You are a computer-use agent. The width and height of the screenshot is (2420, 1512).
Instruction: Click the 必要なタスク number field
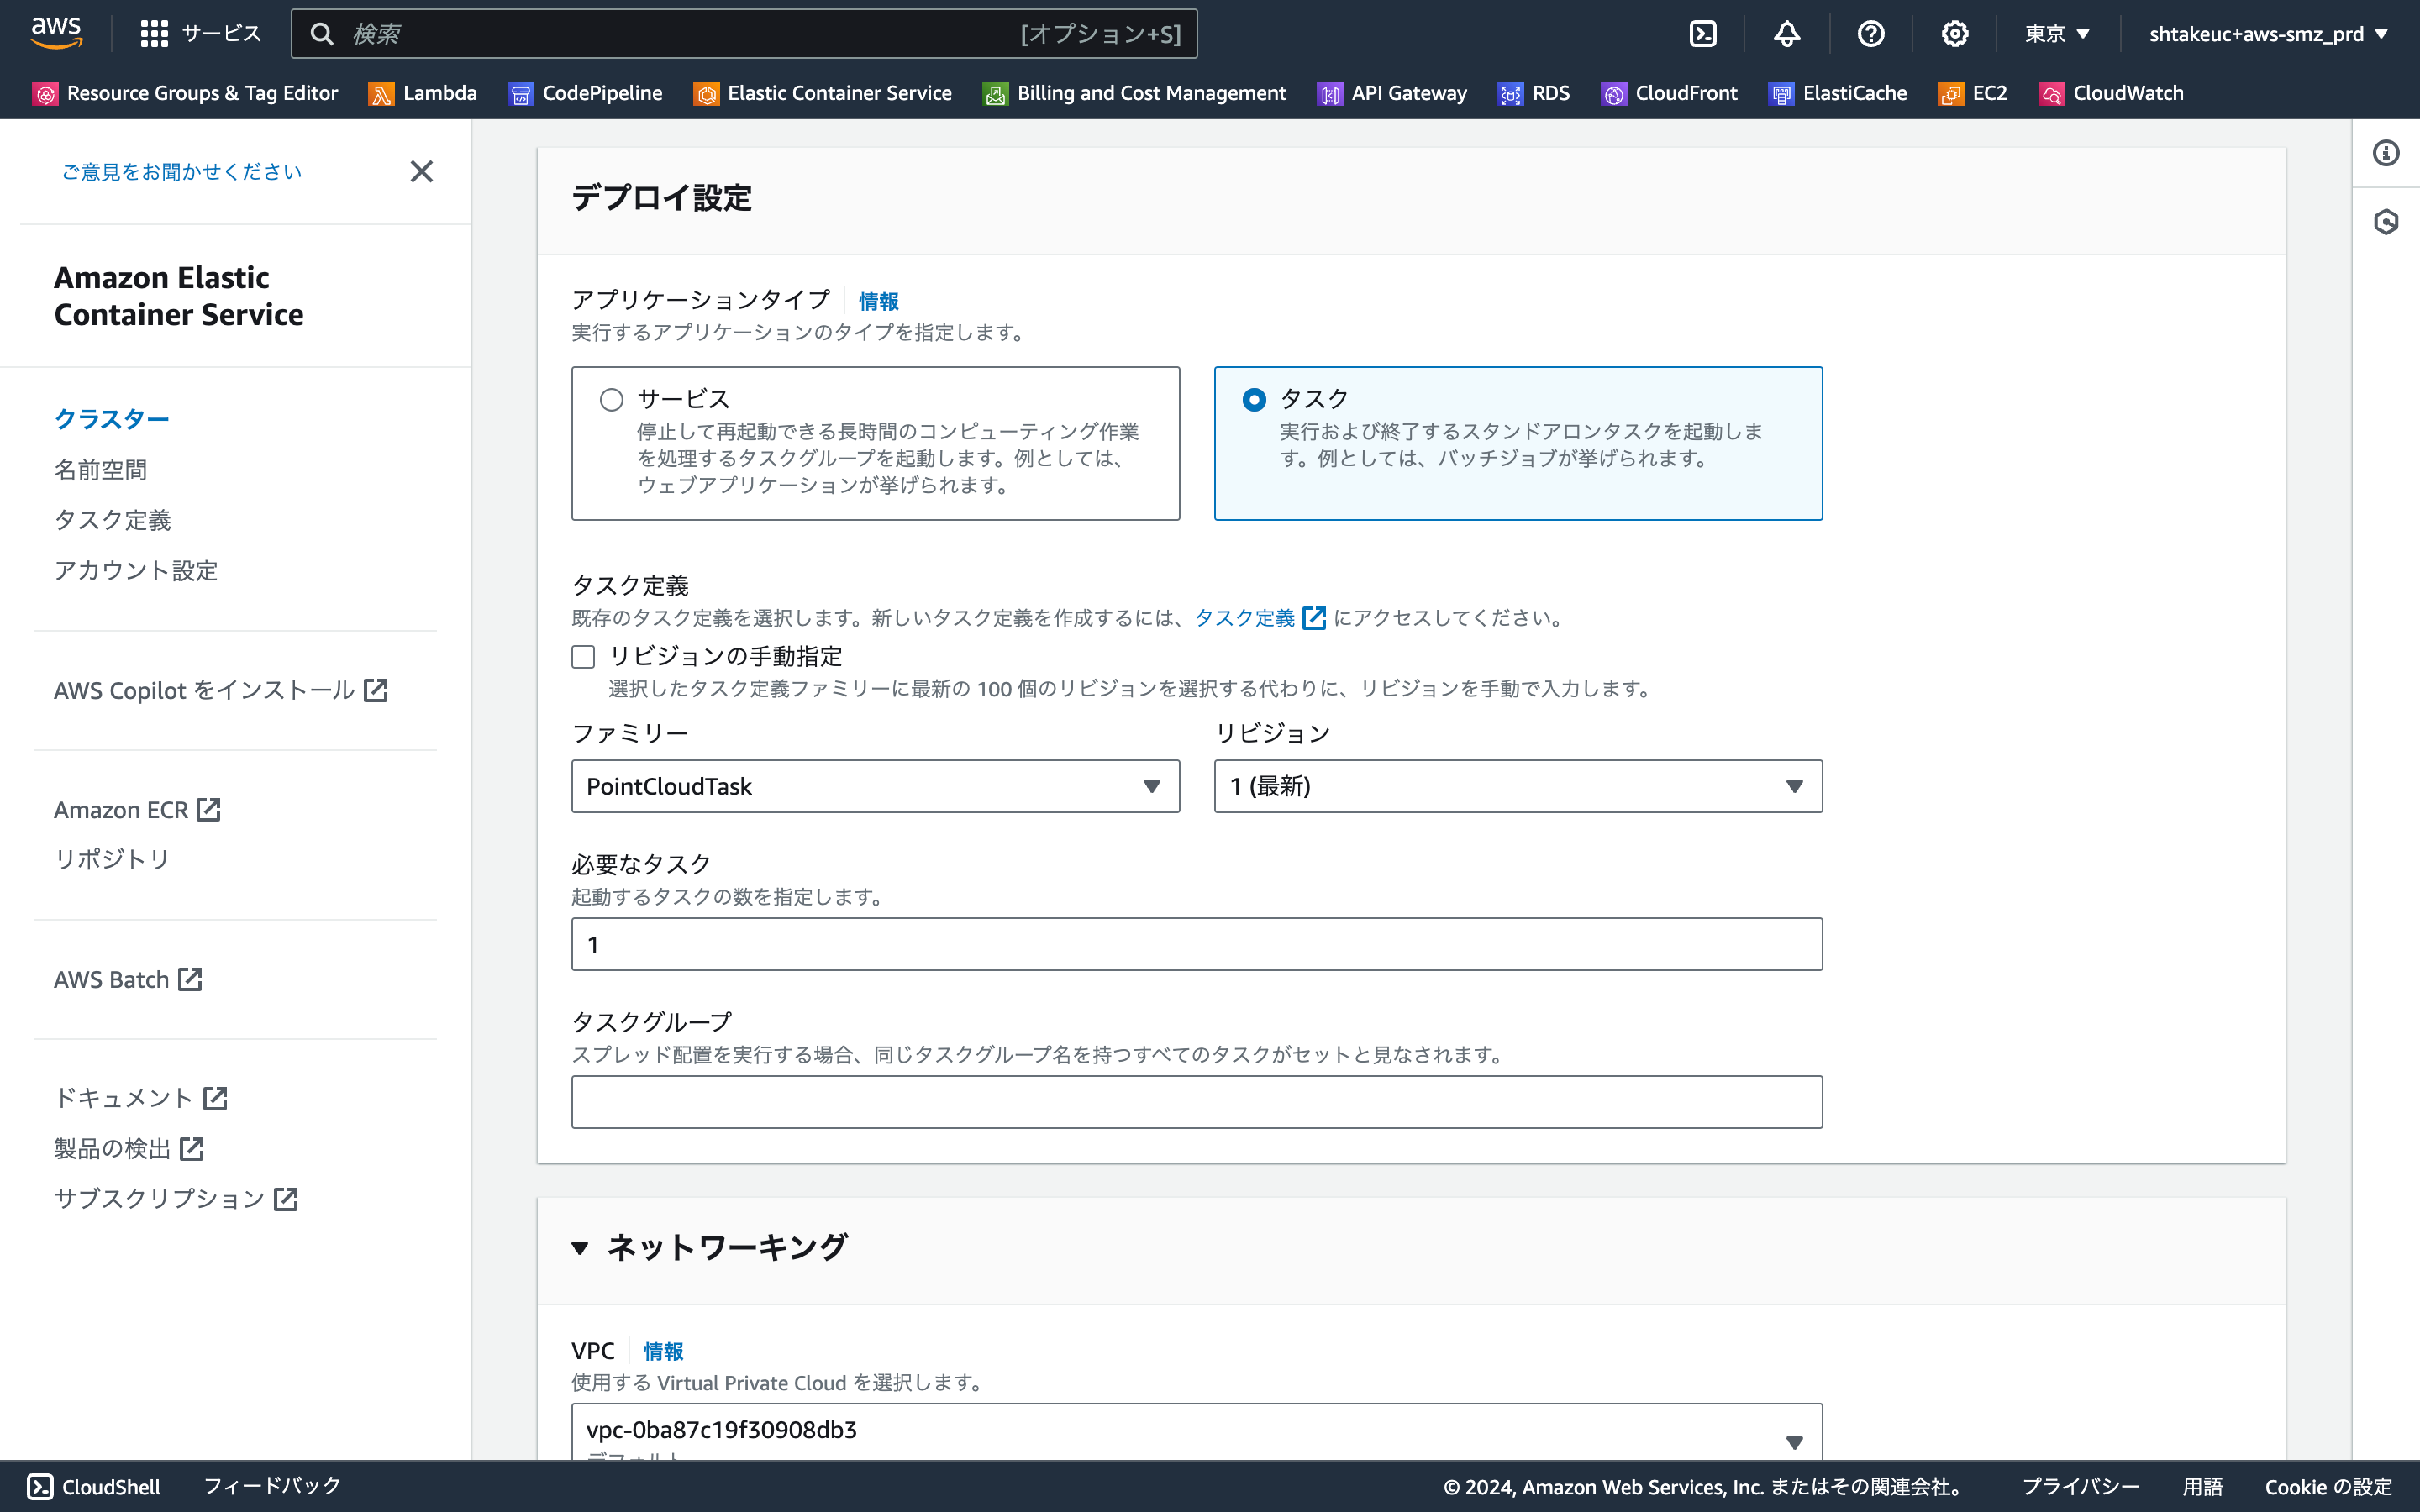tap(1197, 944)
